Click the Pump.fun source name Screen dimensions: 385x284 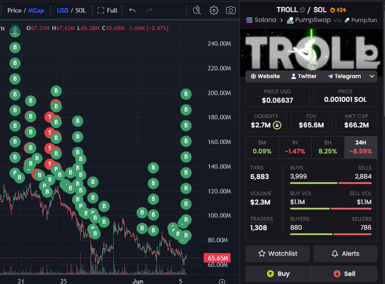point(364,20)
